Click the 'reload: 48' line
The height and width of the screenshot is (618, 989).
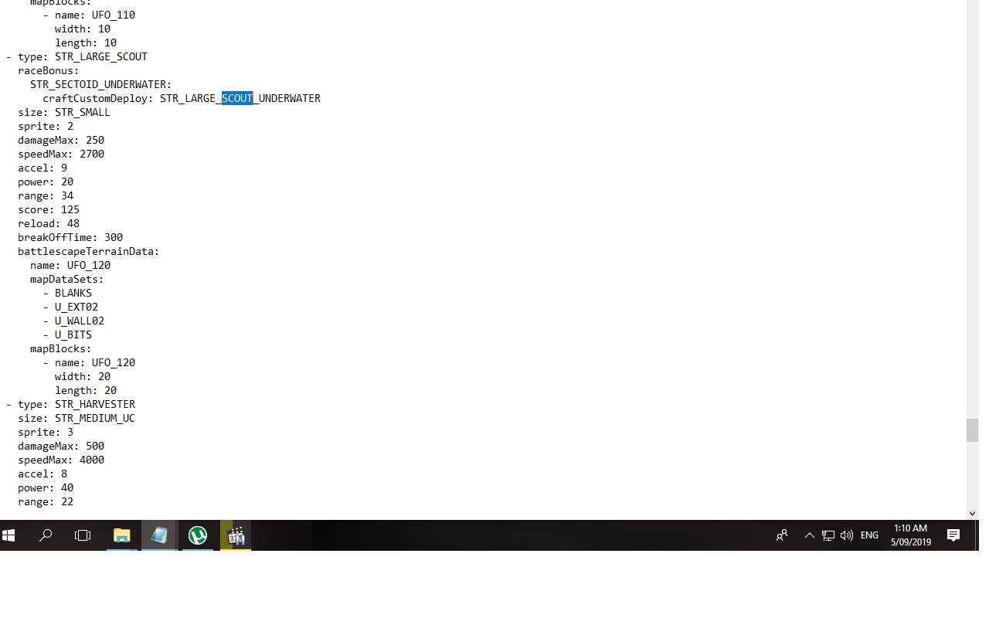[x=49, y=223]
